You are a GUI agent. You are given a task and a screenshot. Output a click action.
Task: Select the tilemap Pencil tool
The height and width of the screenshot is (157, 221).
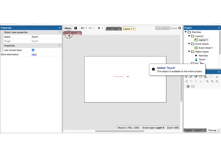[x=191, y=77]
